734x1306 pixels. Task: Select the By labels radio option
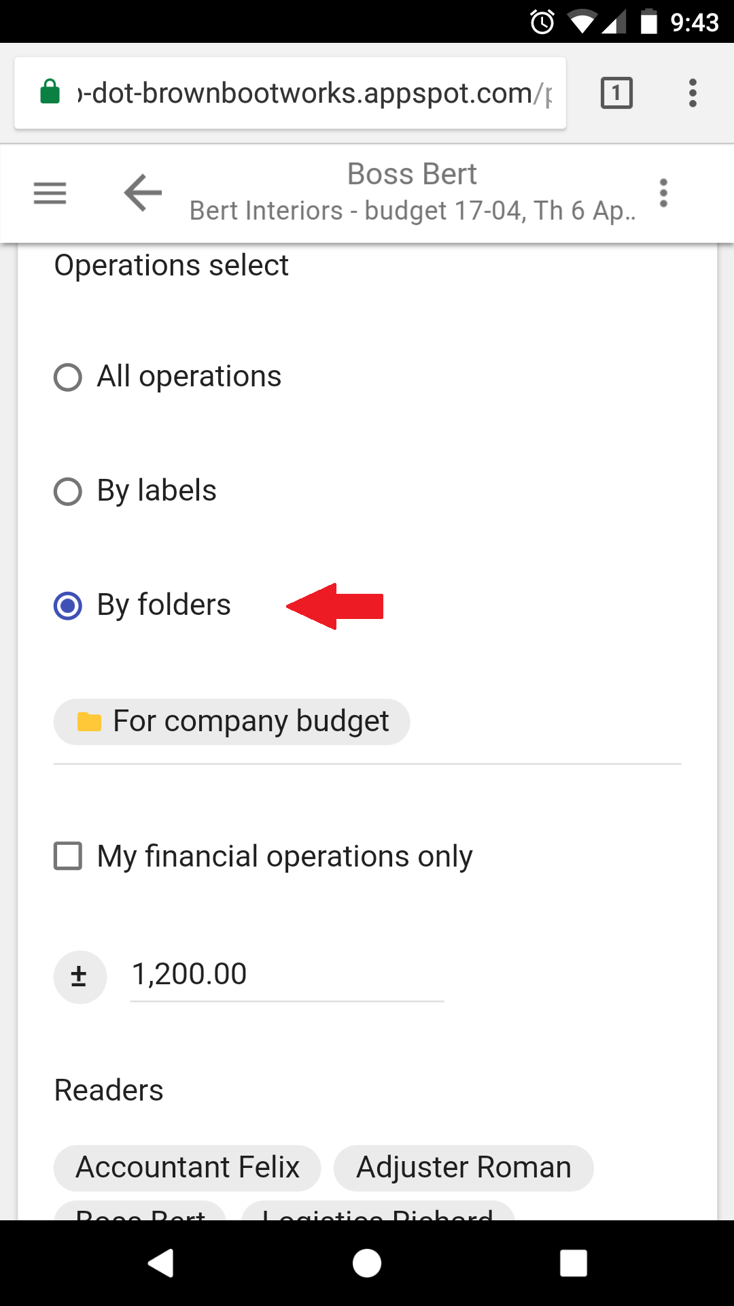point(68,491)
